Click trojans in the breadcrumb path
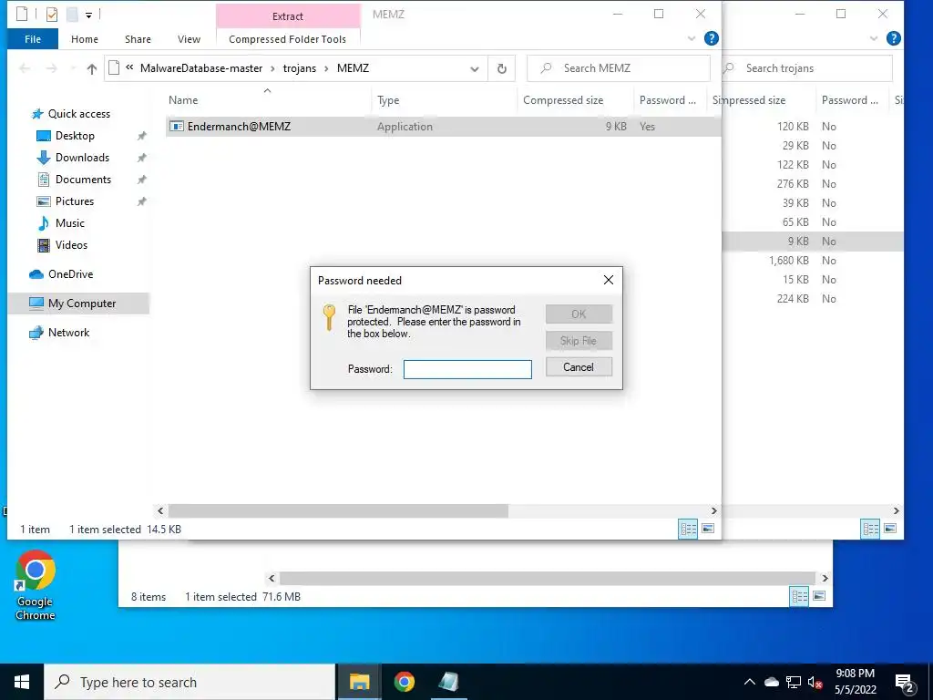The image size is (933, 700). [299, 68]
